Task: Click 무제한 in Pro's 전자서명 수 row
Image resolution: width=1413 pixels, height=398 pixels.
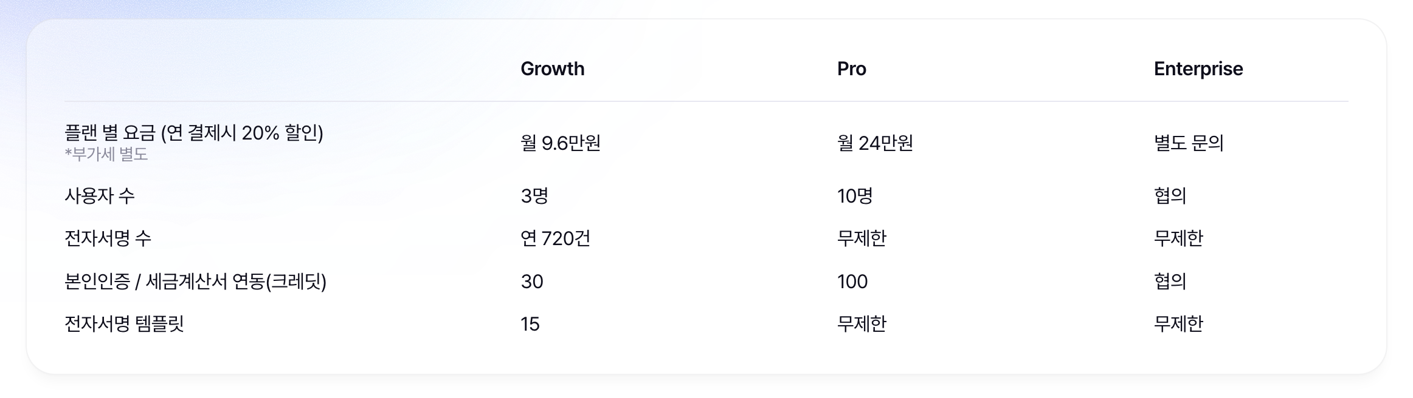Action: [x=862, y=238]
